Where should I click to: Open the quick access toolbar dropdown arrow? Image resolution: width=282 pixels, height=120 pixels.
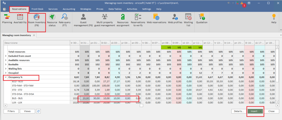233,3
